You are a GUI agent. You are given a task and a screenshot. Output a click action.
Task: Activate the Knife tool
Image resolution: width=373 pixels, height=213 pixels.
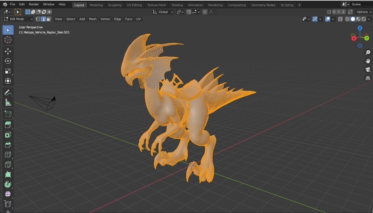tap(8, 165)
